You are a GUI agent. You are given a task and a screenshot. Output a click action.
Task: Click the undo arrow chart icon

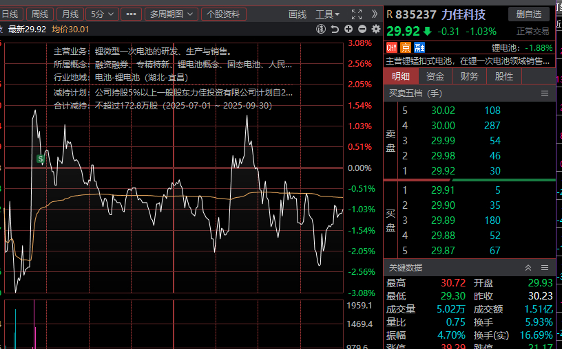(x=335, y=30)
